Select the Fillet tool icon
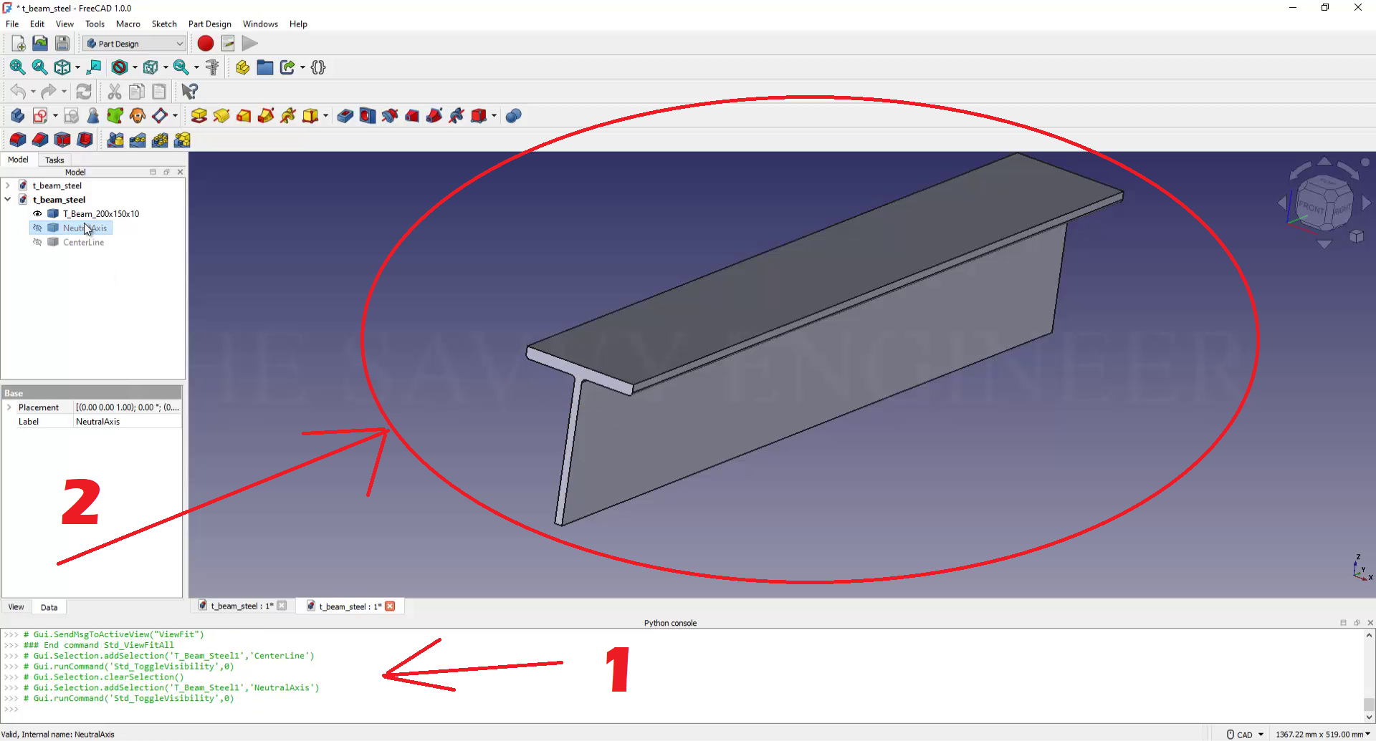This screenshot has width=1376, height=741. [x=17, y=140]
